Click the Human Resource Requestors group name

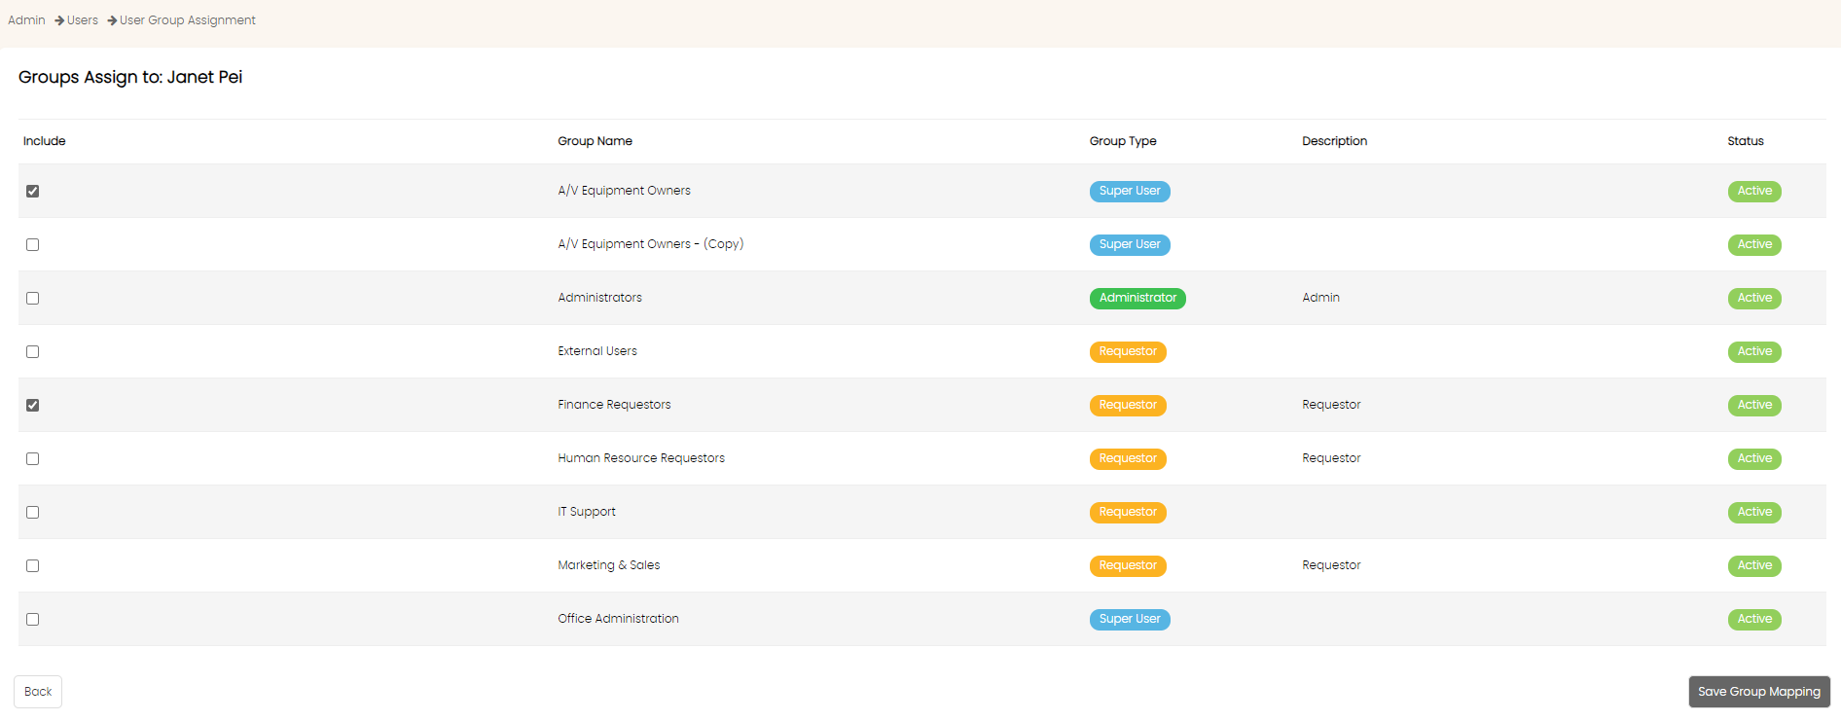coord(641,458)
